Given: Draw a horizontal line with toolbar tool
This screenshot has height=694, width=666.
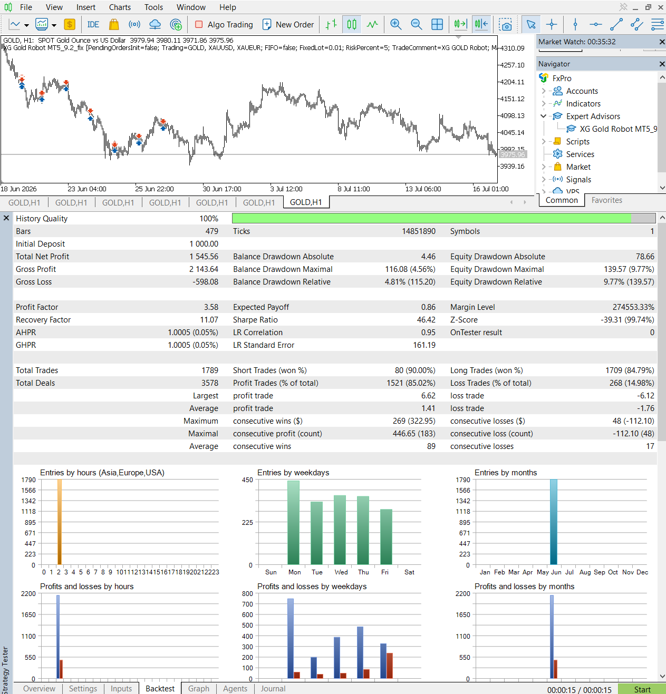Looking at the screenshot, I should tap(596, 24).
